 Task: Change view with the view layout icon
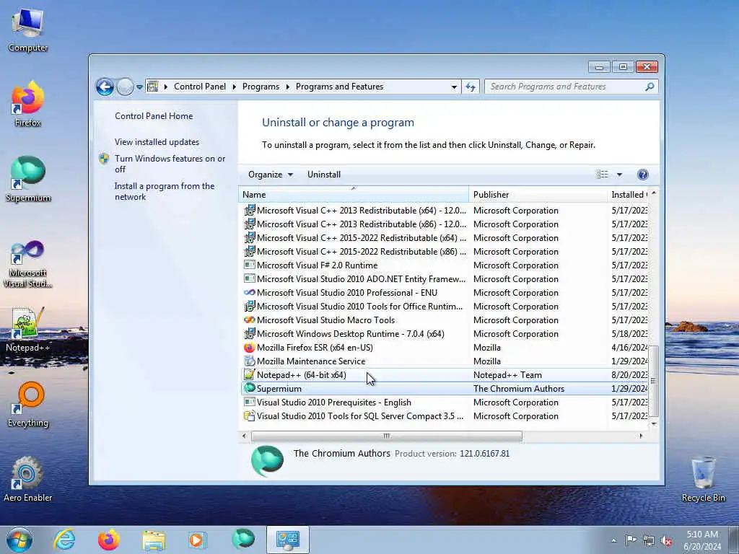click(x=603, y=175)
